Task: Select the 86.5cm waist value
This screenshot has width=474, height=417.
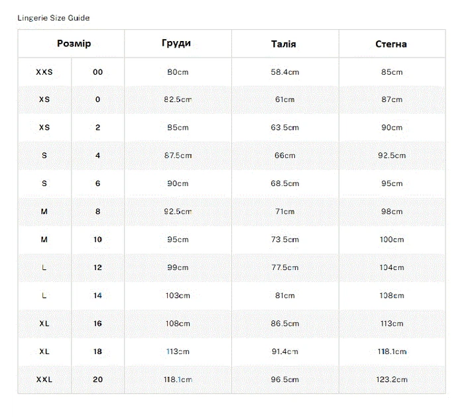Action: (285, 324)
